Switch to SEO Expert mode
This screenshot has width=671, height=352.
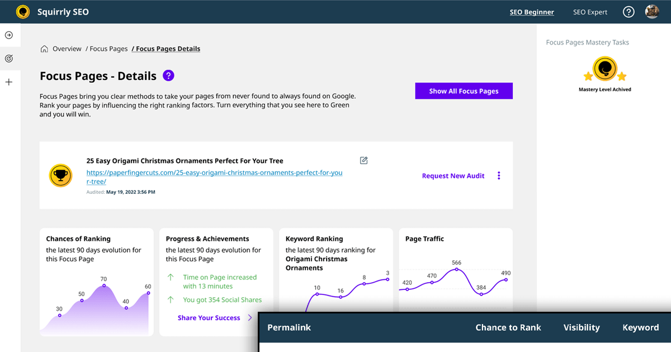[590, 12]
